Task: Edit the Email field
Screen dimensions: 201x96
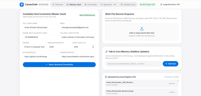Action: (x=78, y=27)
